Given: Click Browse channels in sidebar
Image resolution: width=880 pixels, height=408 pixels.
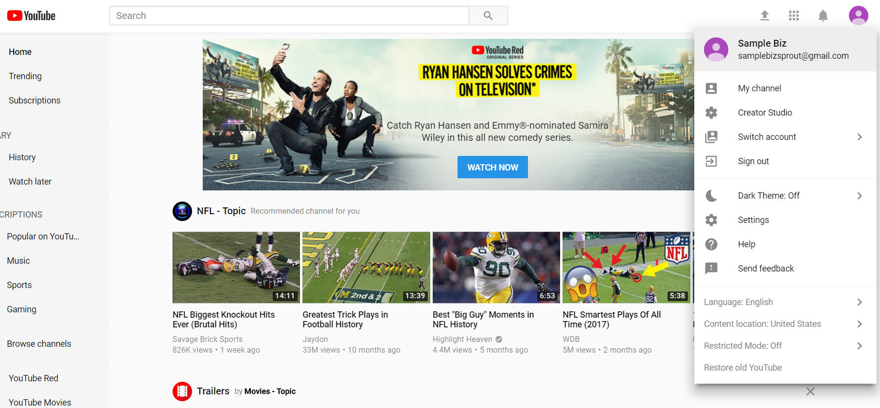Looking at the screenshot, I should [39, 344].
